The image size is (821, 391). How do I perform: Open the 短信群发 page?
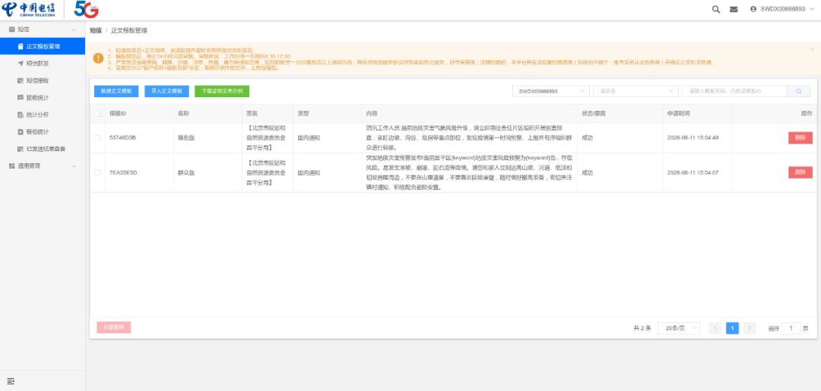[43, 63]
